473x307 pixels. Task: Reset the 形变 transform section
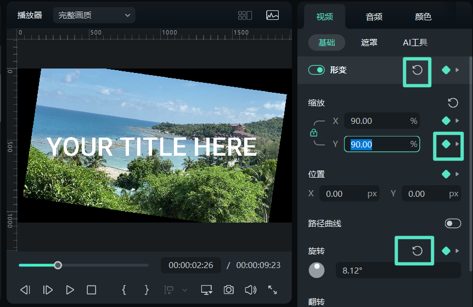point(417,70)
